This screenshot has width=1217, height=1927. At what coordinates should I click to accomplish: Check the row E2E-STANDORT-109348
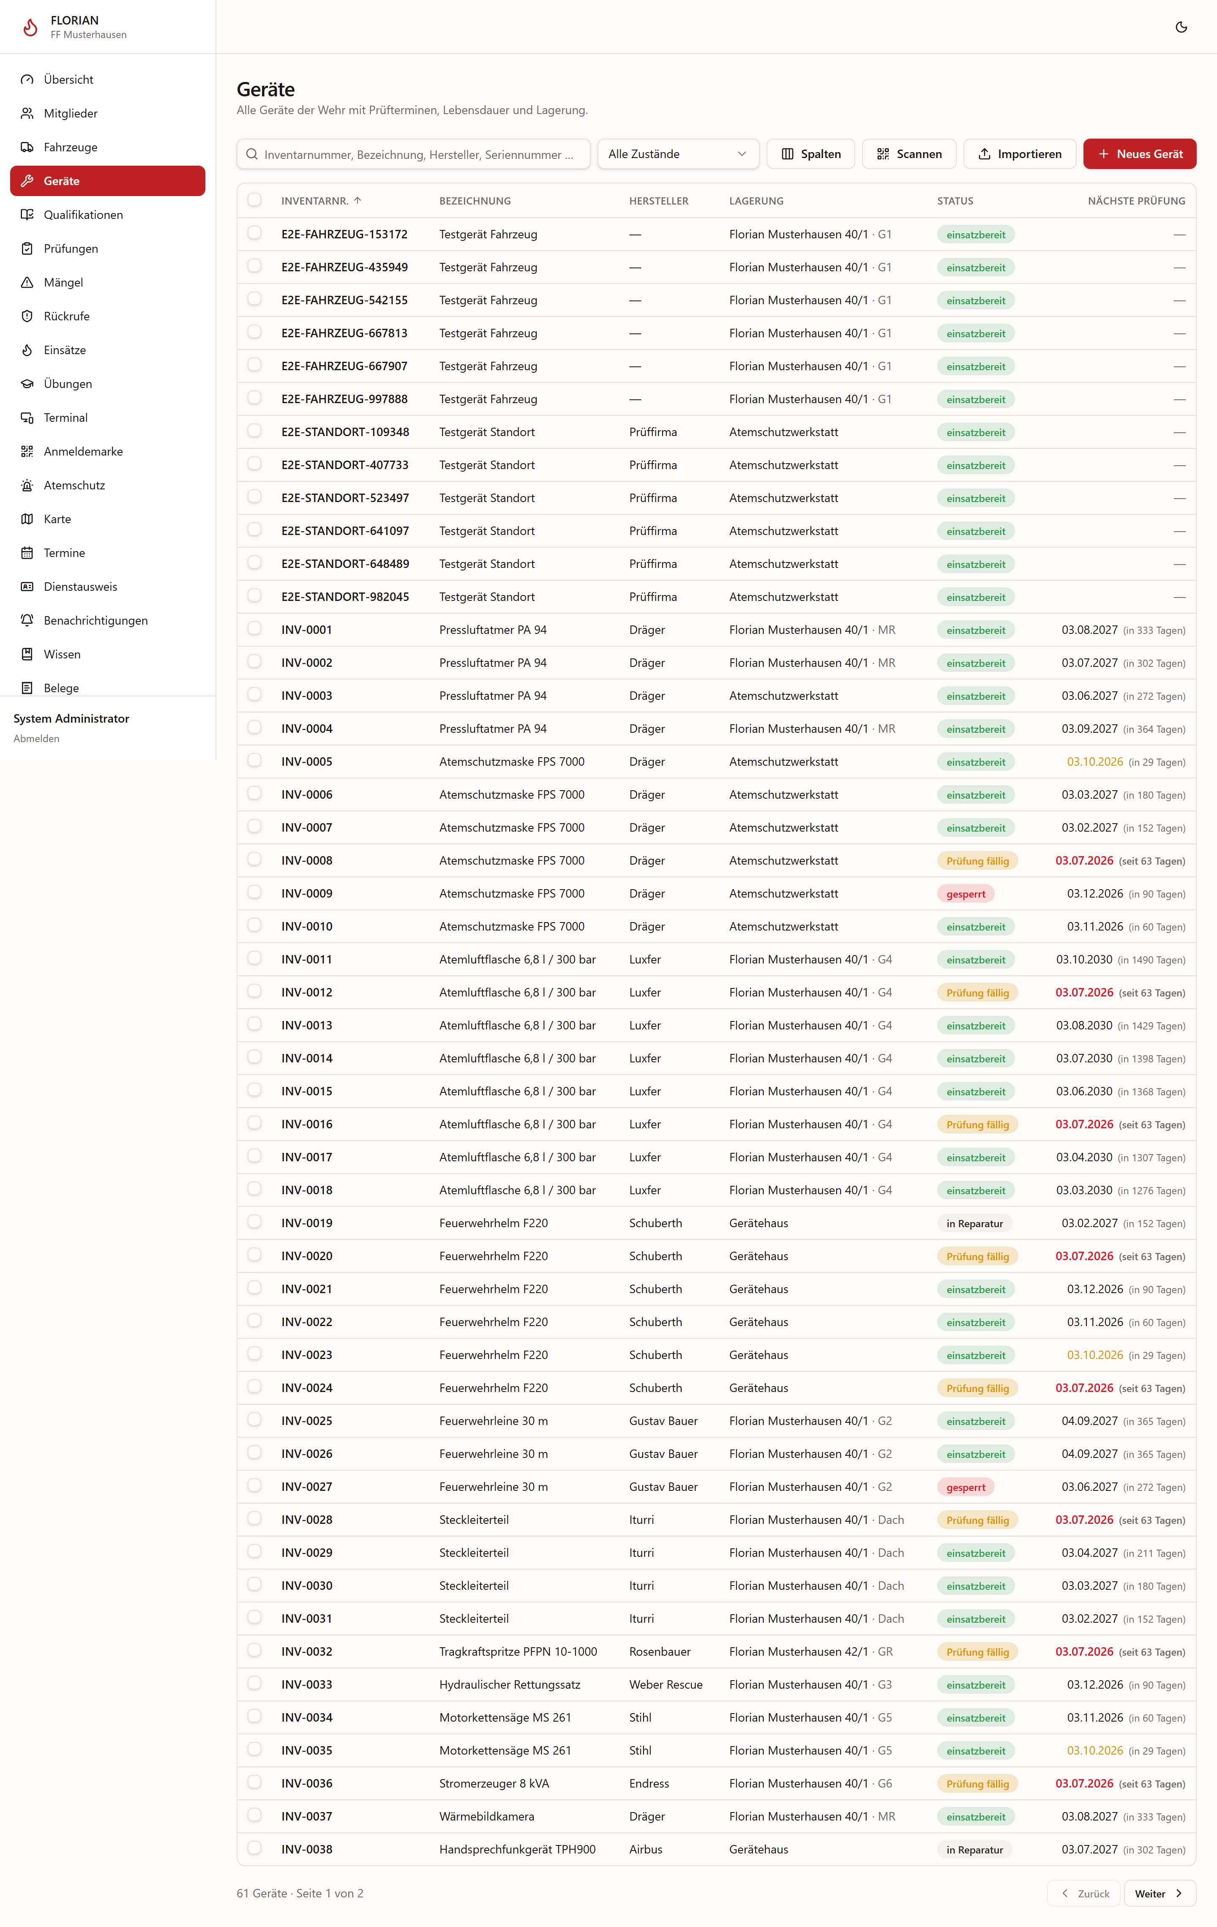254,431
